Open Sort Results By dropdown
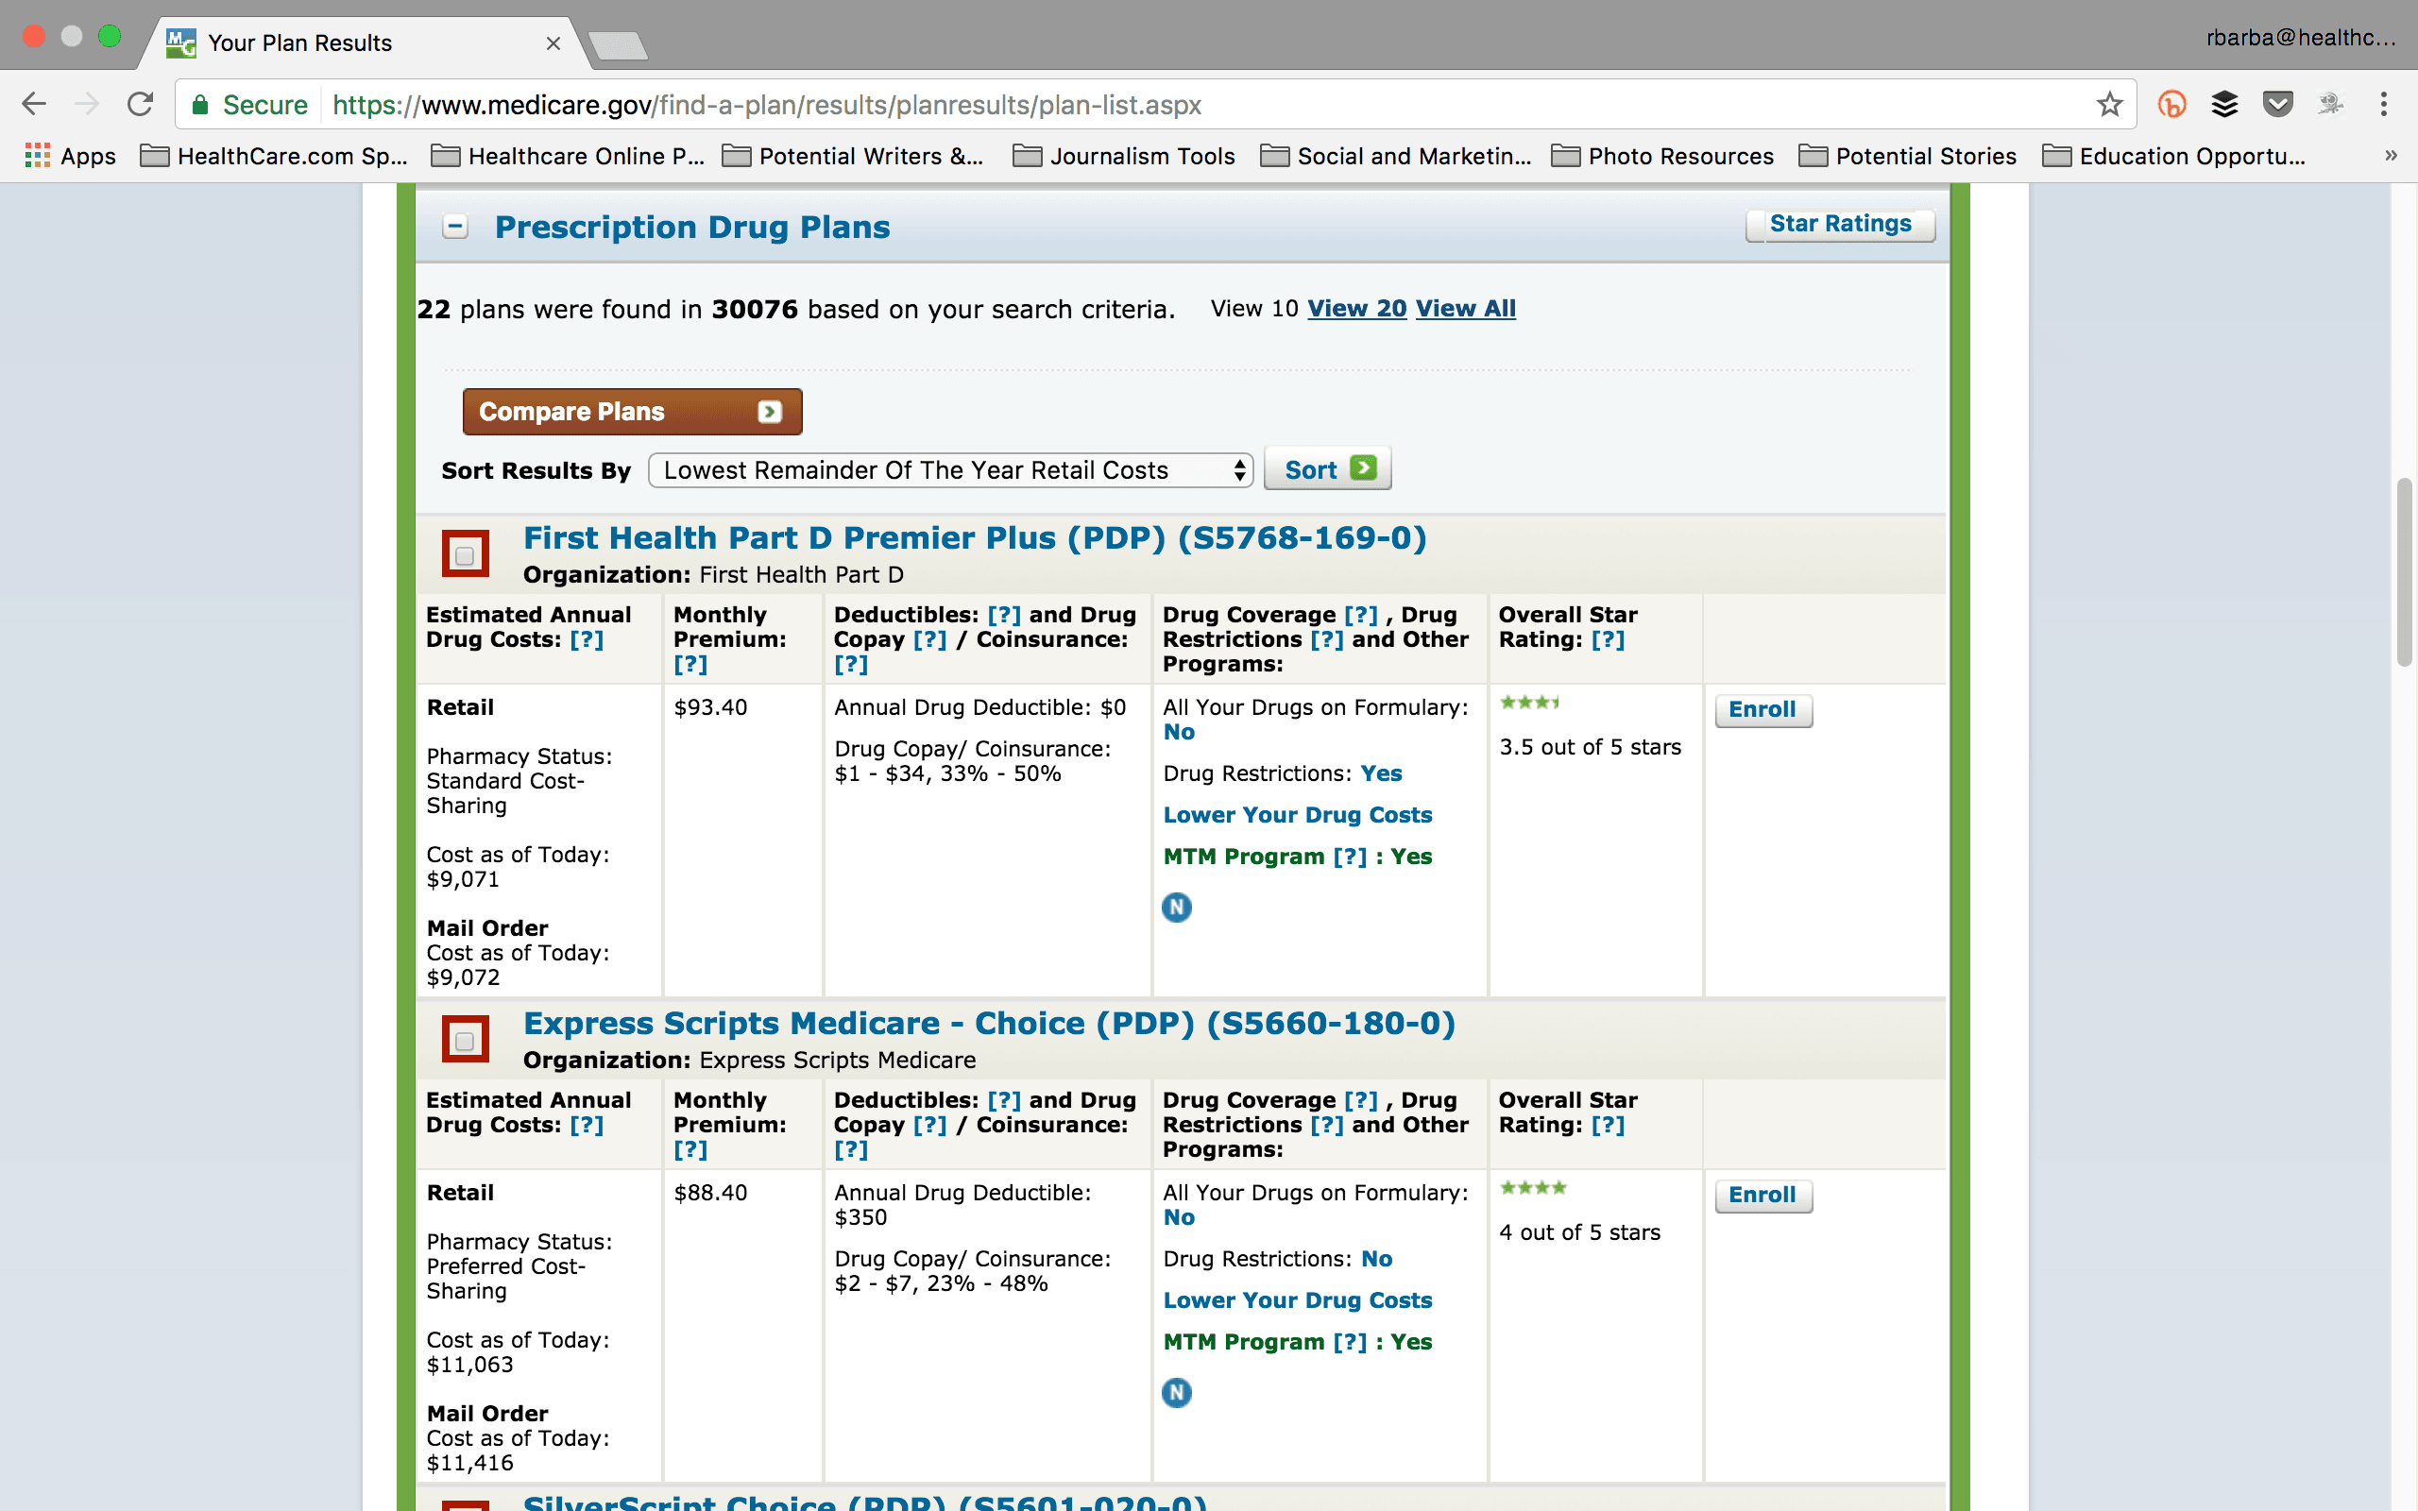Image resolution: width=2418 pixels, height=1511 pixels. 950,469
